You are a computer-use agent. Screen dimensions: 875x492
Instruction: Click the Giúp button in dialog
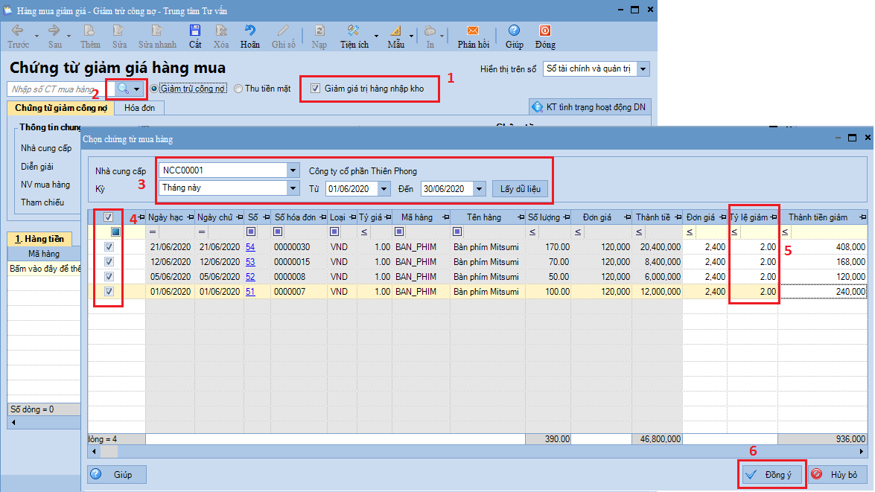click(x=117, y=475)
